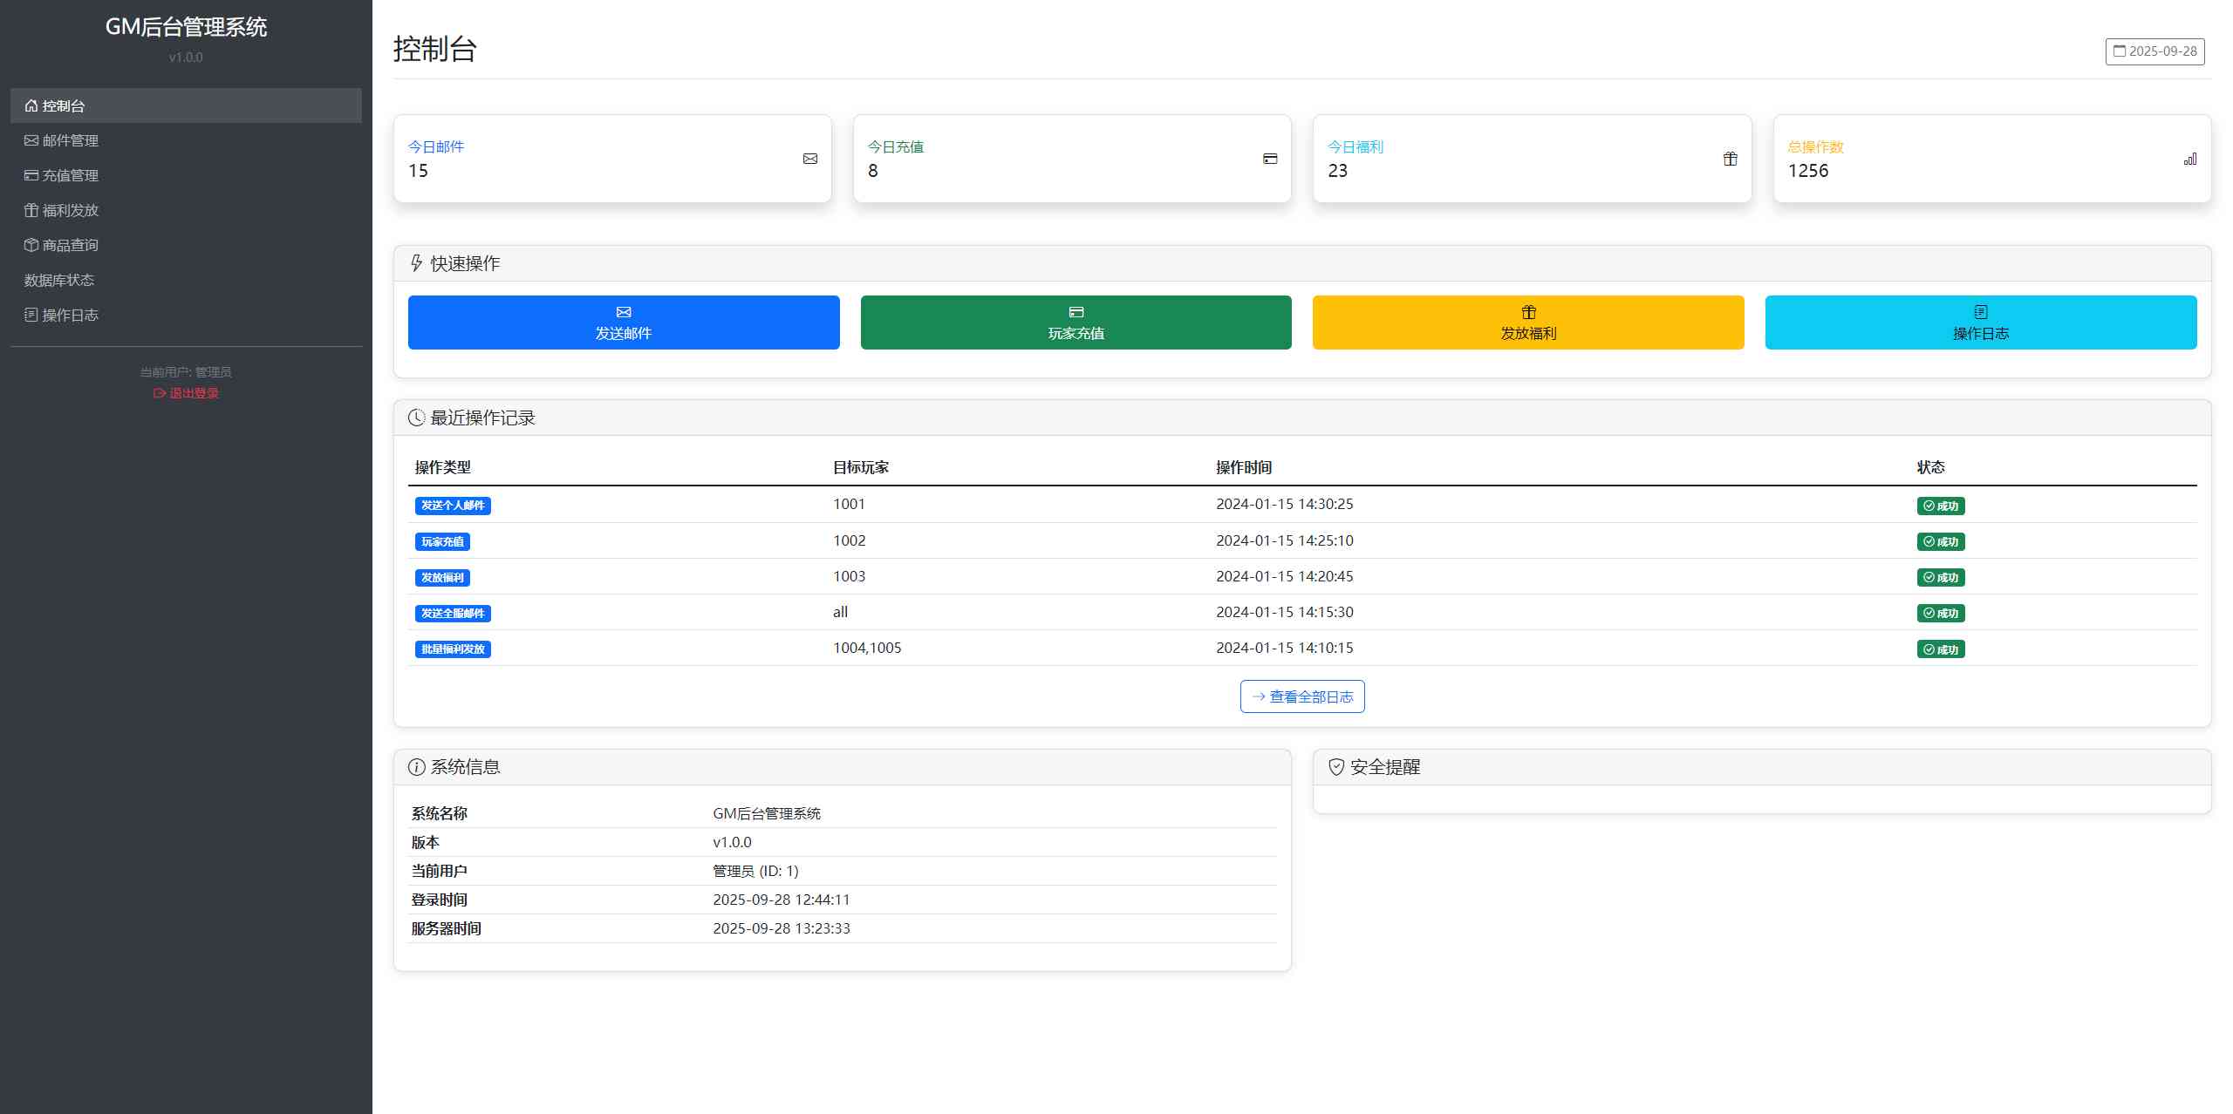
Task: Click the yellow 发放福利 button
Action: tap(1527, 323)
